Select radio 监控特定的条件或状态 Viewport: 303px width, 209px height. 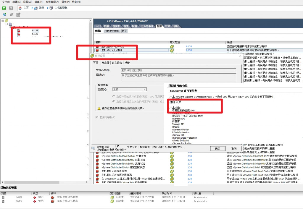[114, 96]
